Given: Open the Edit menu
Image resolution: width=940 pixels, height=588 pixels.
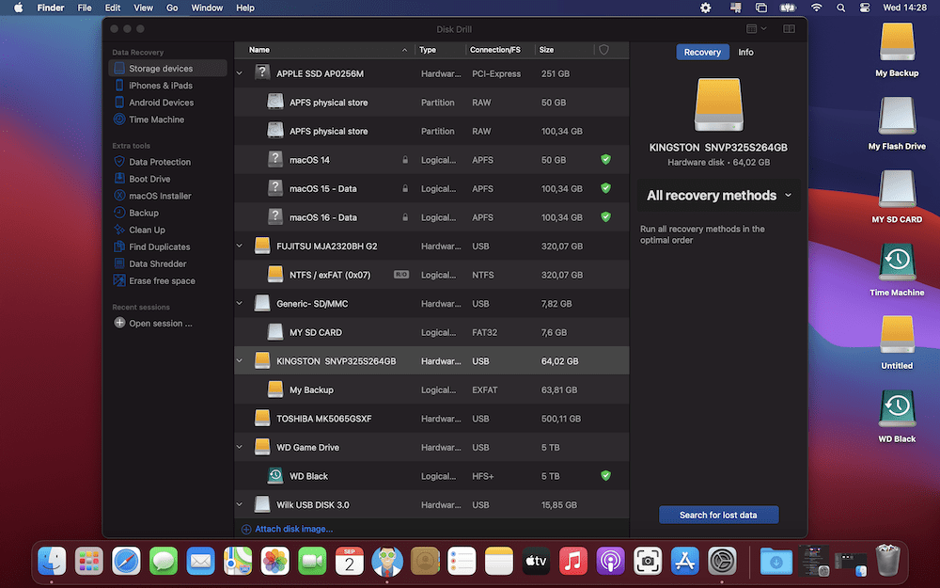Looking at the screenshot, I should (x=113, y=8).
